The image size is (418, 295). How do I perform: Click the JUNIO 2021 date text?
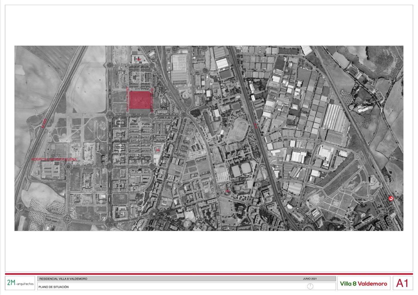click(310, 279)
